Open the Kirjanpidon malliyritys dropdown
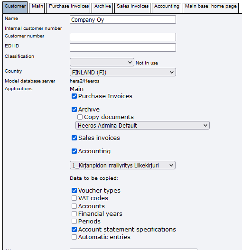Screen dimensions: 242x250 pos(122,165)
